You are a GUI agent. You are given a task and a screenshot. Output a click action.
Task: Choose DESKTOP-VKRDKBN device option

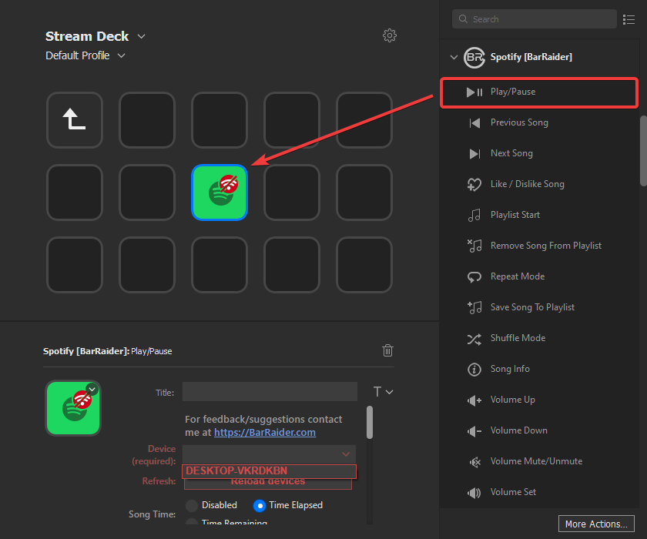click(x=269, y=471)
